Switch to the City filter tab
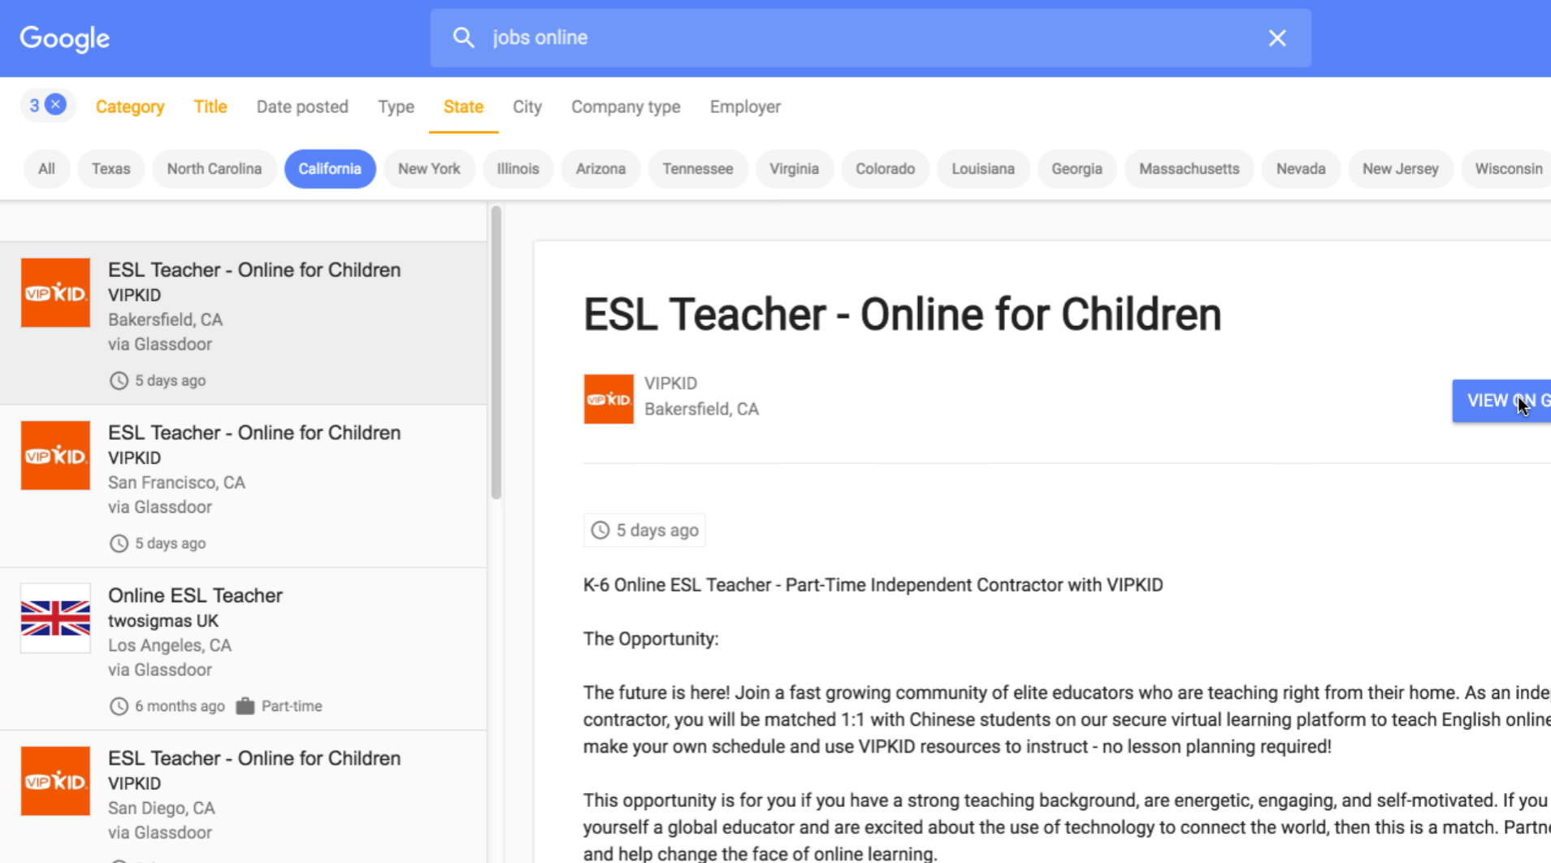This screenshot has height=863, width=1551. pos(526,106)
